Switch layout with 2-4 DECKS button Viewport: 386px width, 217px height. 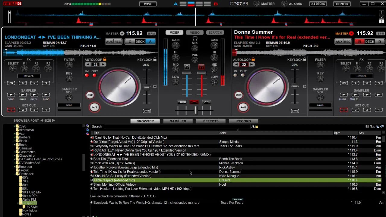tap(318, 4)
